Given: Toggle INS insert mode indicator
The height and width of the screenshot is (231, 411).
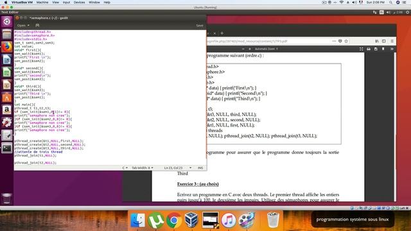Looking at the screenshot, I should pyautogui.click(x=200, y=168).
